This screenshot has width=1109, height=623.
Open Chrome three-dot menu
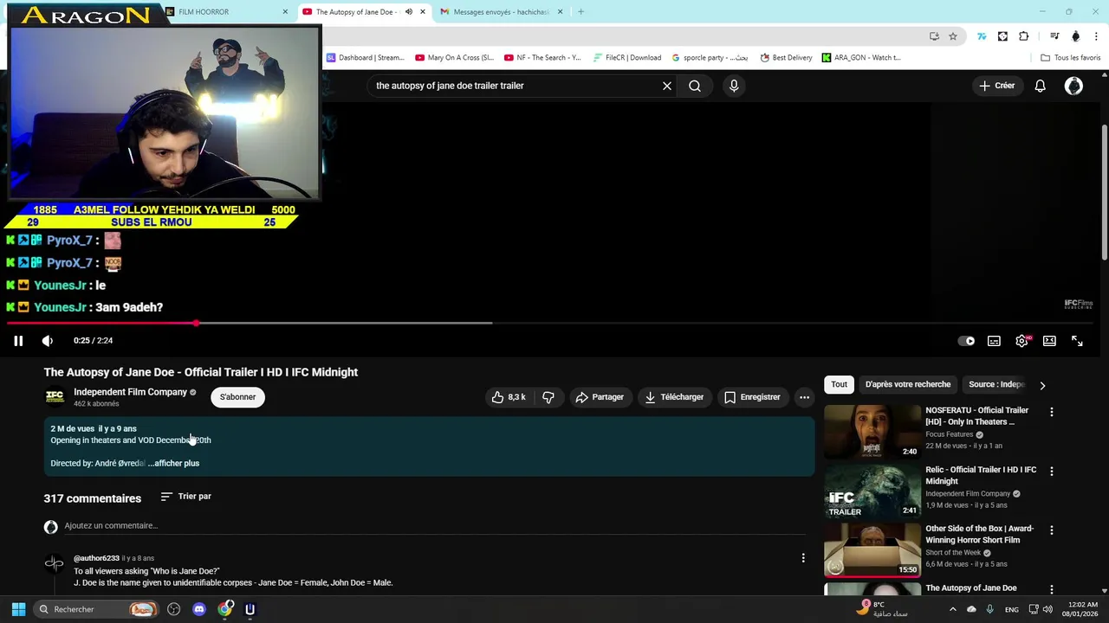pos(1097,36)
